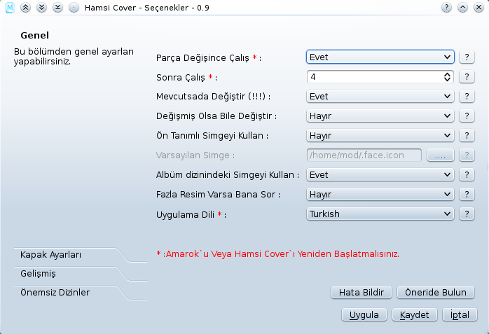Open help for Mevcutsada Değiştir
Image resolution: width=489 pixels, height=334 pixels.
pos(467,96)
